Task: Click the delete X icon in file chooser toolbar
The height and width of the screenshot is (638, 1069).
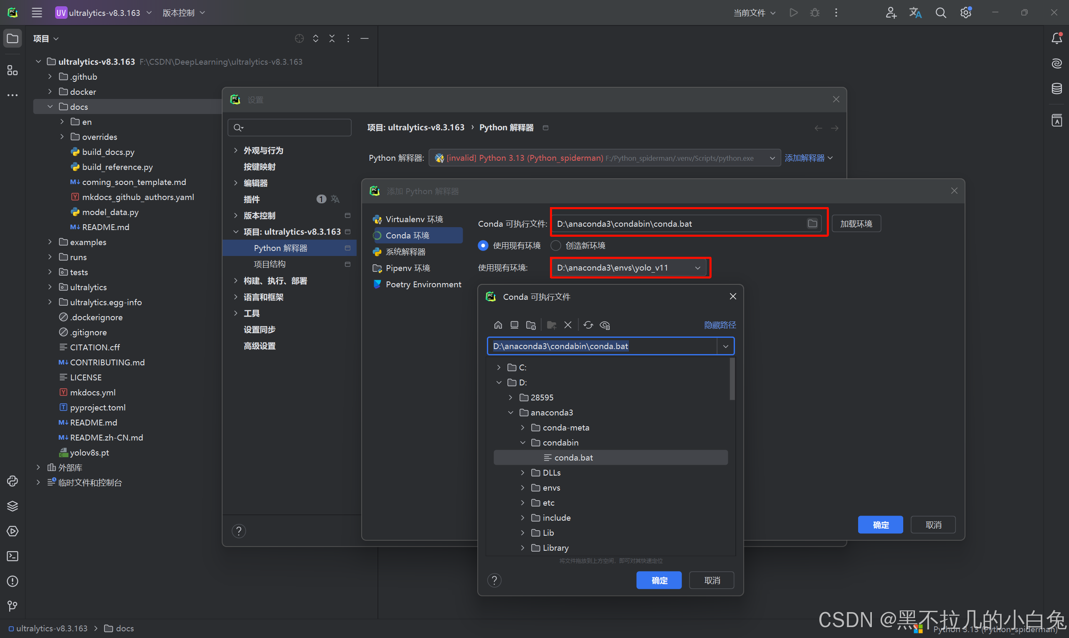Action: coord(568,325)
